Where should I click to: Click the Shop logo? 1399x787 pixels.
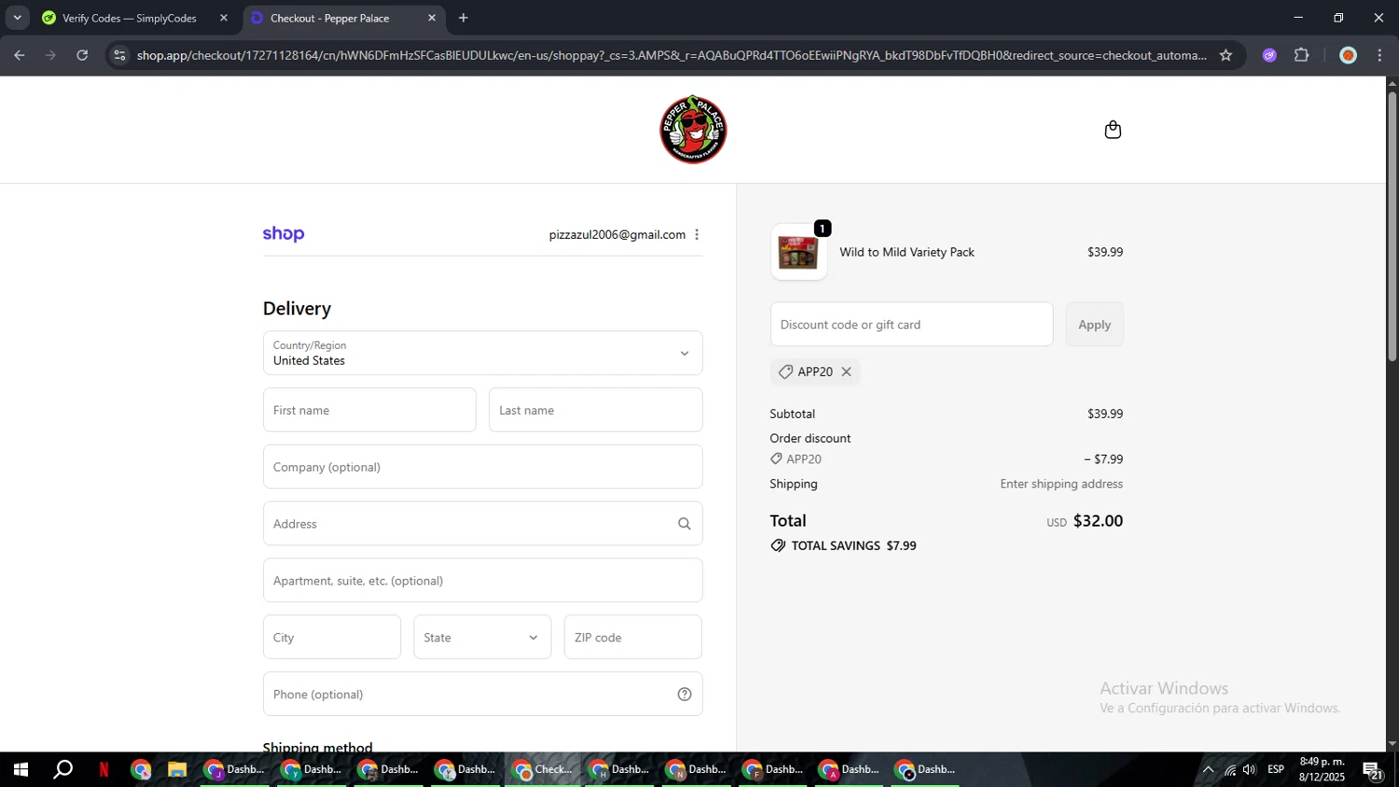point(284,234)
